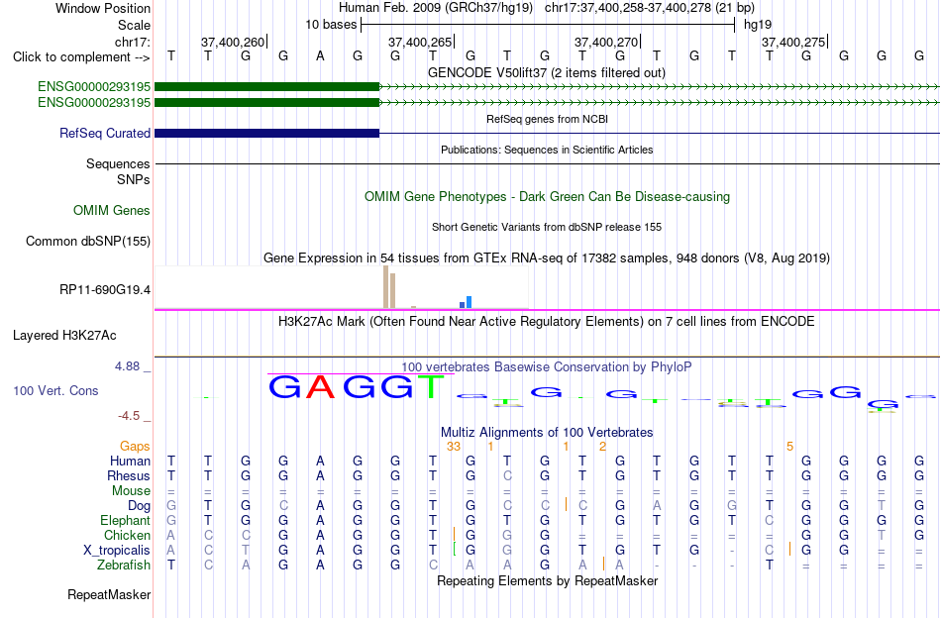Image resolution: width=941 pixels, height=618 pixels.
Task: Click gap count 5 in Gaps row
Action: pos(789,446)
